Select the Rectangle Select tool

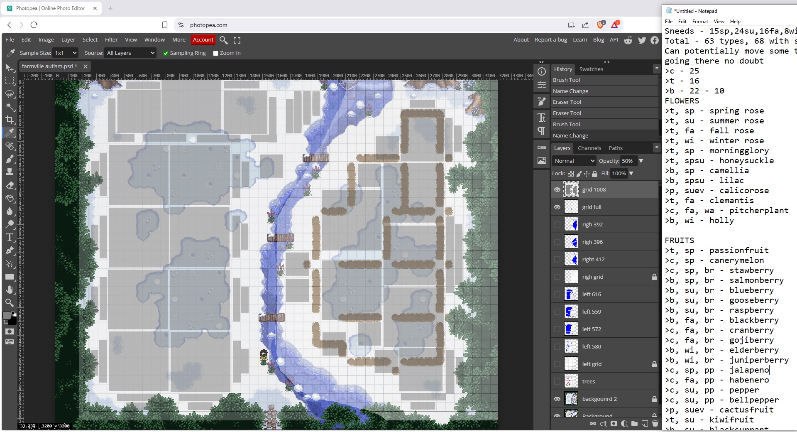click(9, 81)
